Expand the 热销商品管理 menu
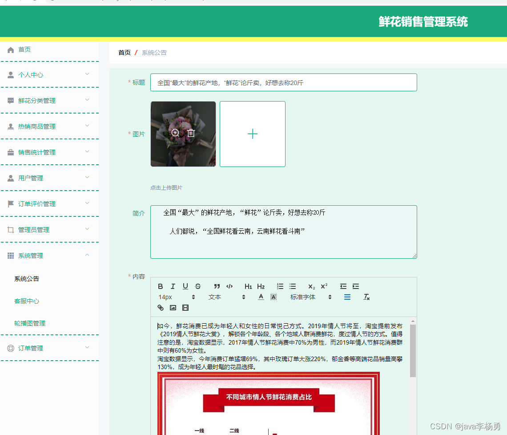Viewport: 507px width, 435px height. (x=87, y=126)
